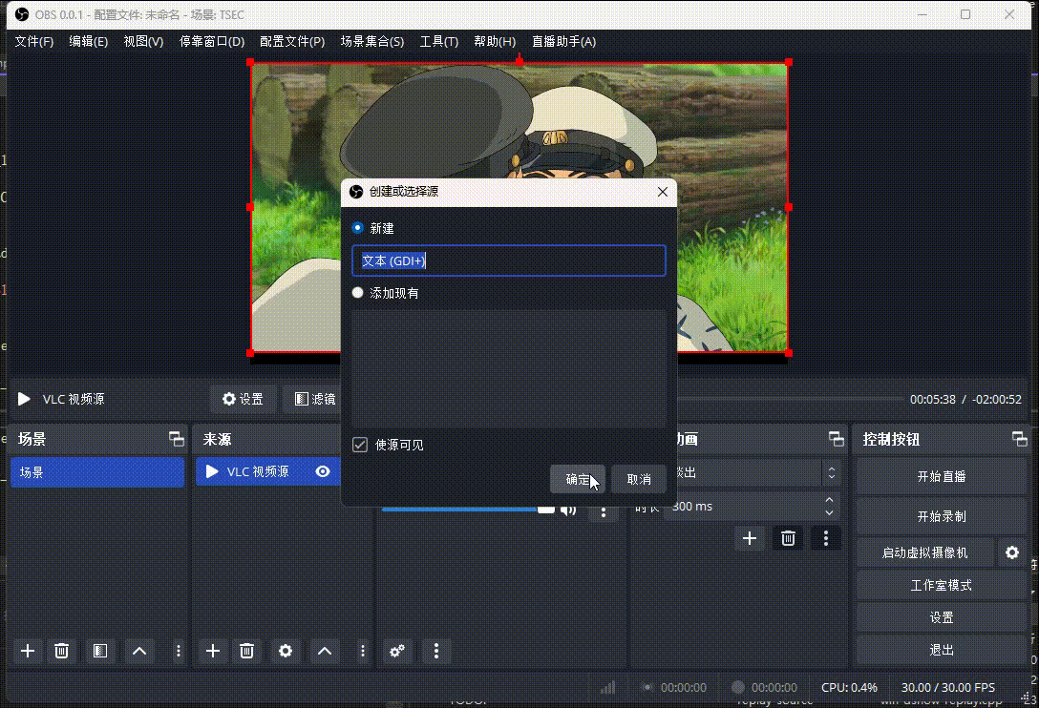Mute the audio with speaker icon

tap(568, 510)
